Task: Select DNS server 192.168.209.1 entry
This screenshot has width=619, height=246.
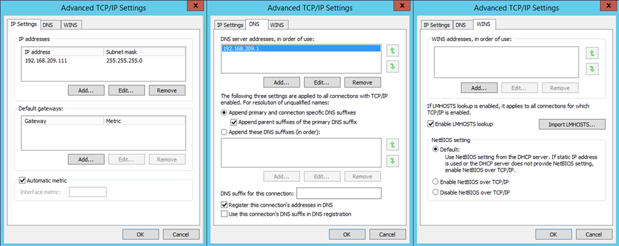Action: tap(300, 48)
